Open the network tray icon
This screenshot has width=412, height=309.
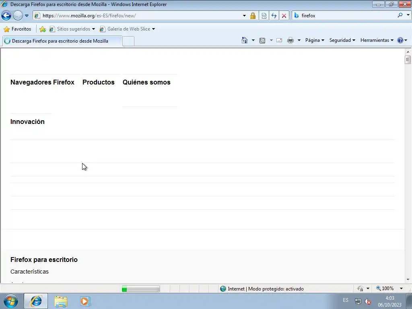tap(358, 301)
